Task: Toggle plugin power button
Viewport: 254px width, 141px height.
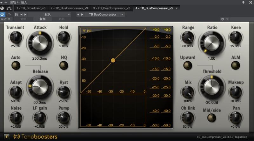Action: 2,14
